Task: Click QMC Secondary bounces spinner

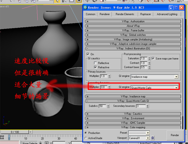Action: (148, 106)
